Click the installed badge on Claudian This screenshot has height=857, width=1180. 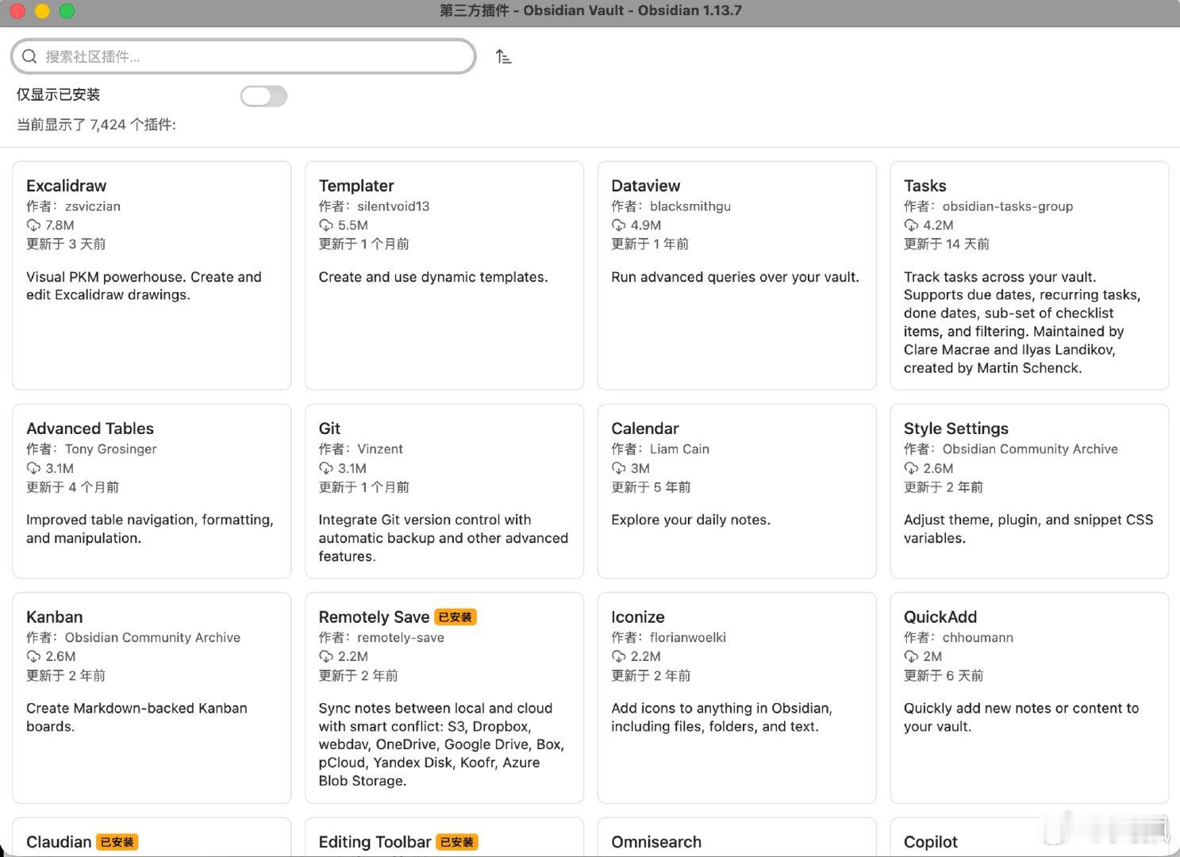click(x=117, y=842)
